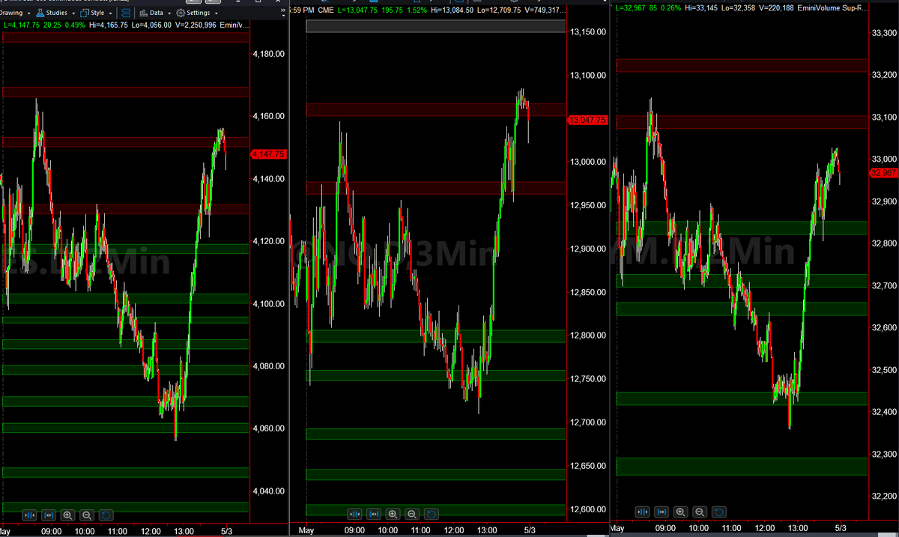Expand time axis on ES chart
This screenshot has height=537, width=899.
click(49, 515)
